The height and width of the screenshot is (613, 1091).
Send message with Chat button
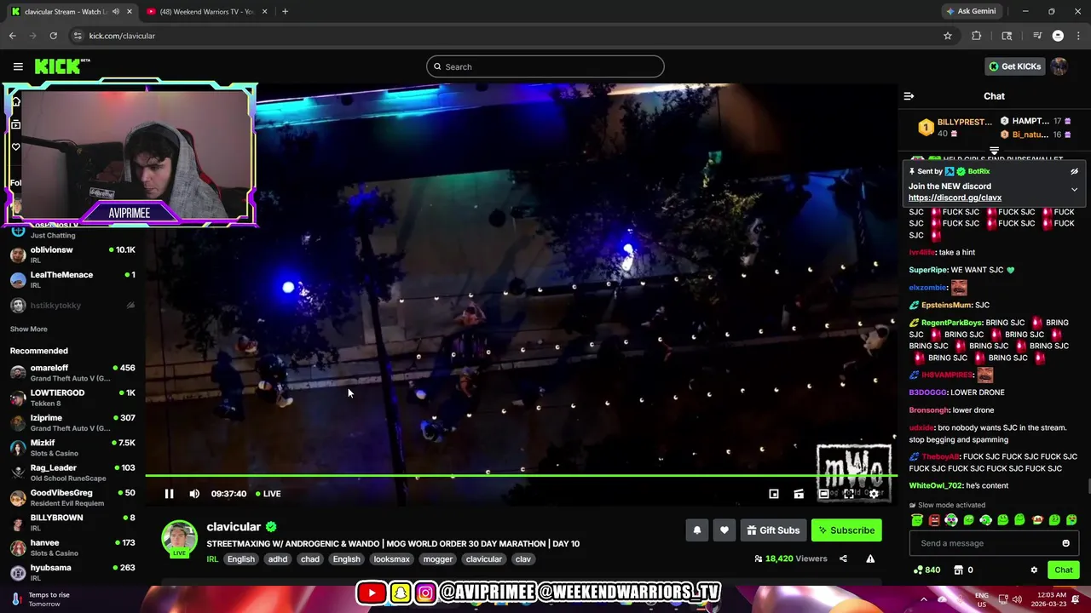tap(1064, 570)
